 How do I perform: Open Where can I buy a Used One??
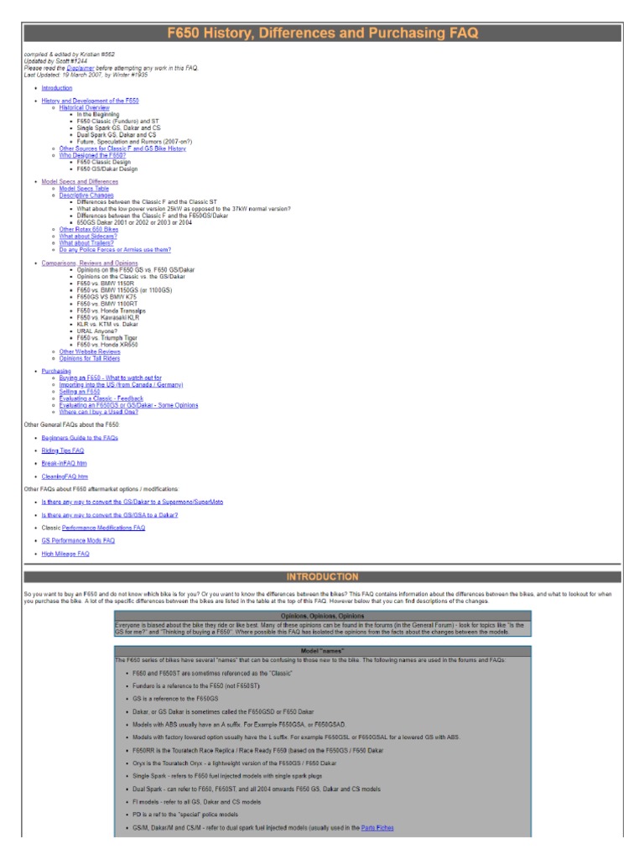tap(99, 412)
